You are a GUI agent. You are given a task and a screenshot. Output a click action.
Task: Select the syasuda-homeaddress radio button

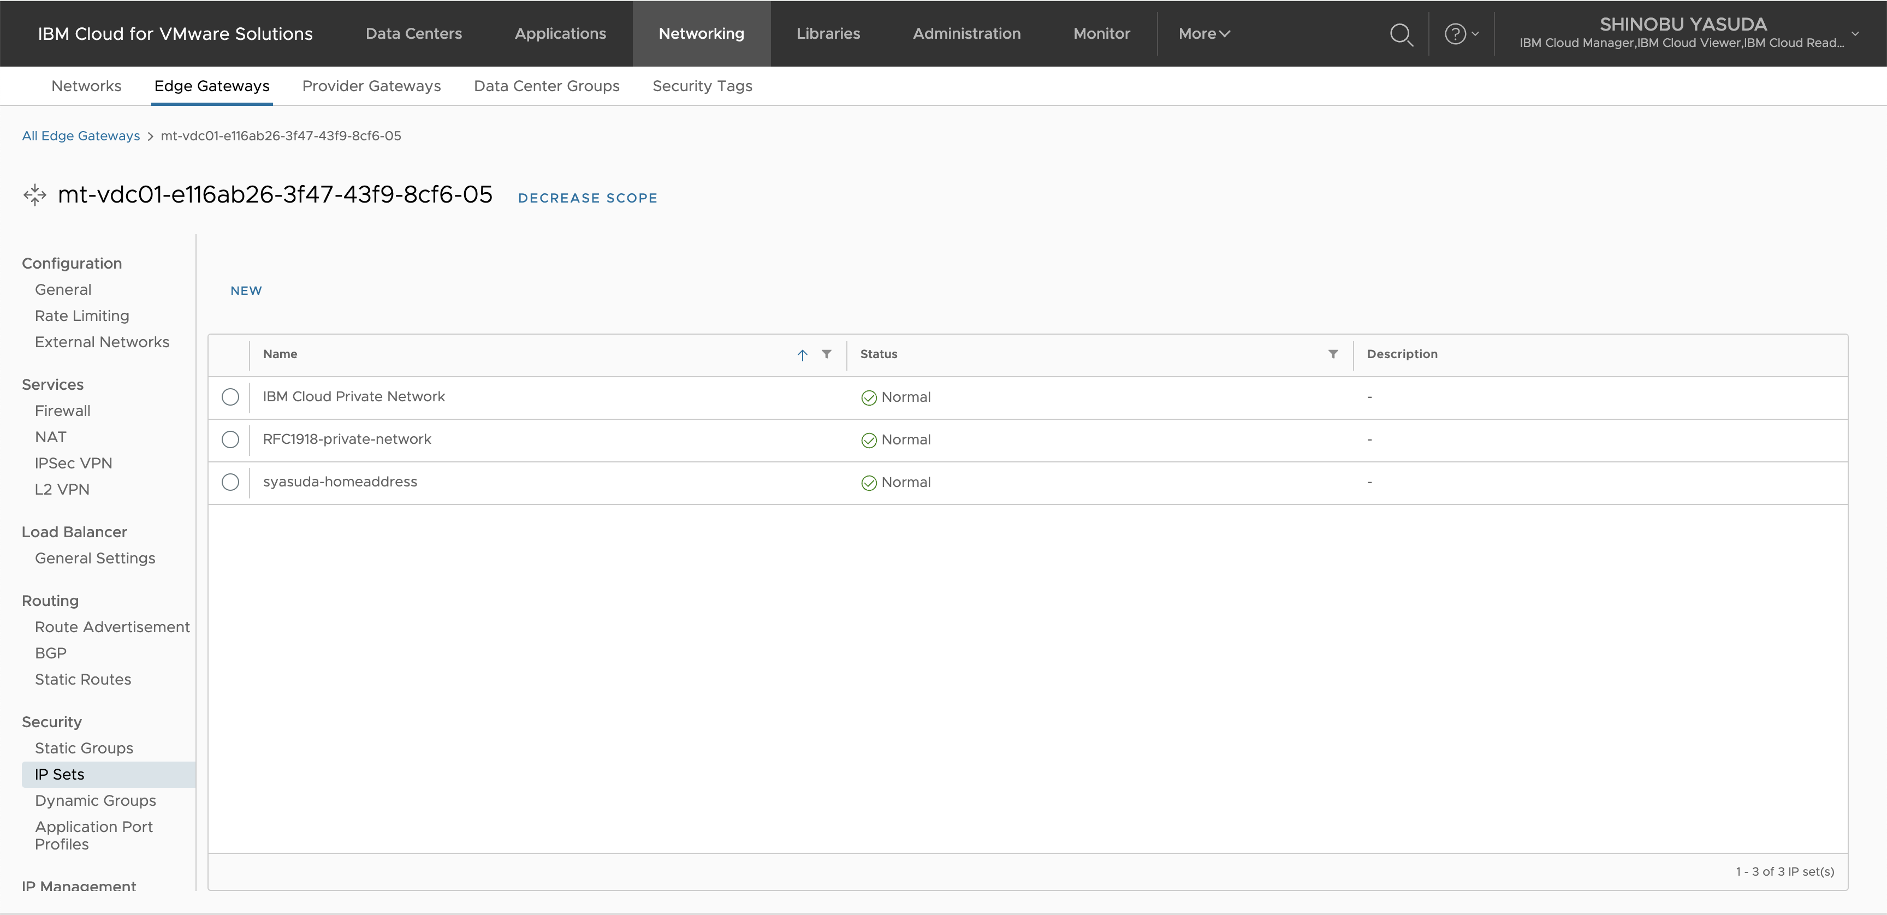tap(230, 482)
